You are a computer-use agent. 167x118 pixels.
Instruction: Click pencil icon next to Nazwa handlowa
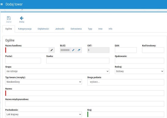52,50
